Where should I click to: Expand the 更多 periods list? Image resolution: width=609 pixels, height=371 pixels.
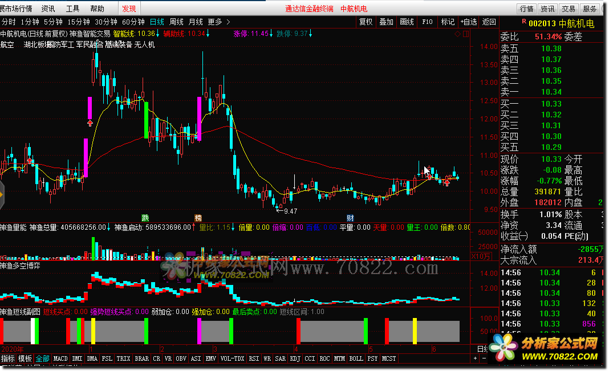tap(215, 22)
